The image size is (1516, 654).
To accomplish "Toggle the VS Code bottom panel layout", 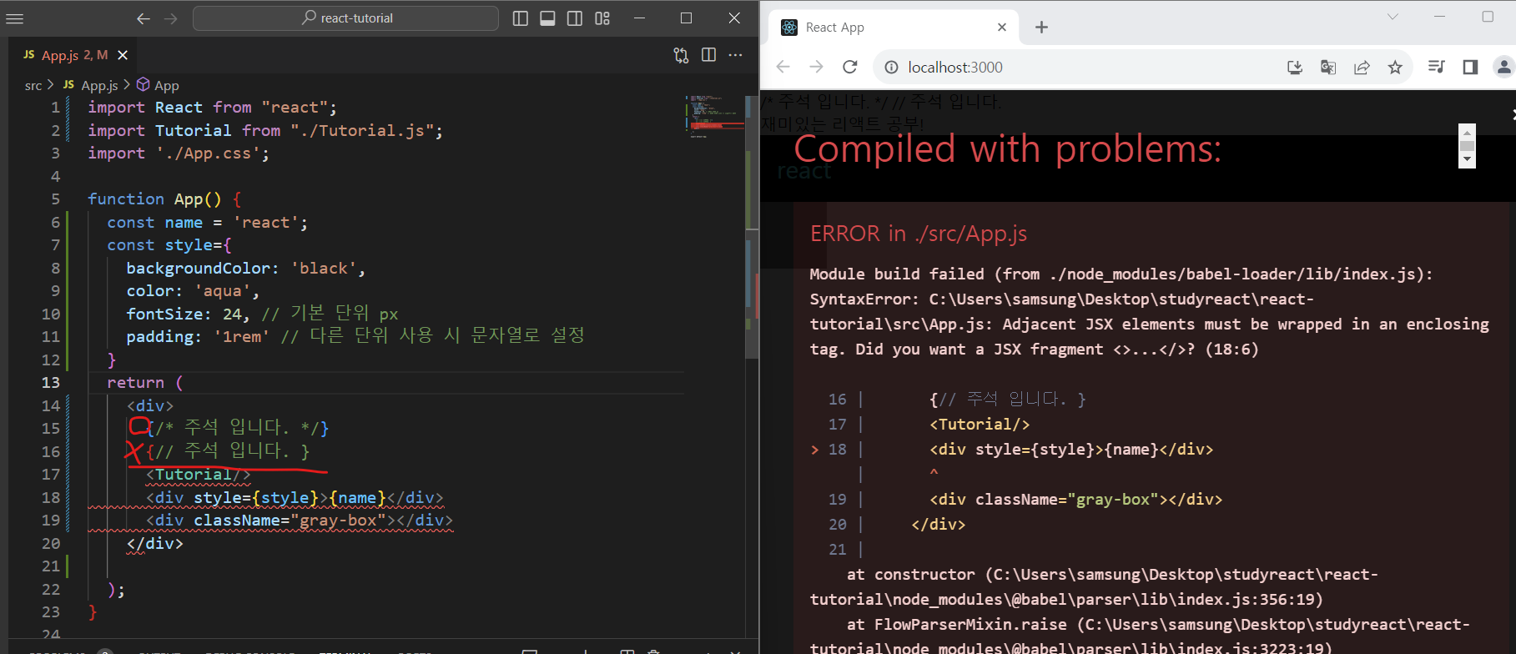I will (547, 18).
